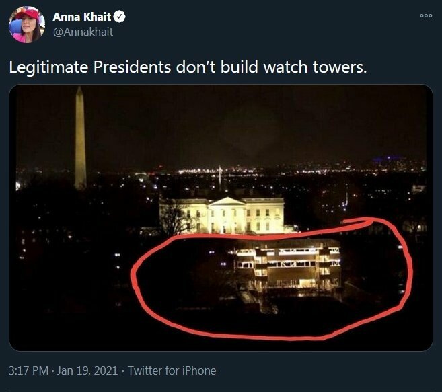Click the Twitter for iPhone source label
The height and width of the screenshot is (392, 442).
pyautogui.click(x=172, y=370)
